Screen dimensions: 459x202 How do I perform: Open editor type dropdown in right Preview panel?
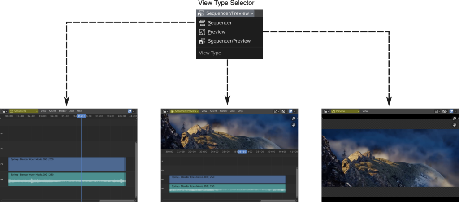(x=327, y=111)
